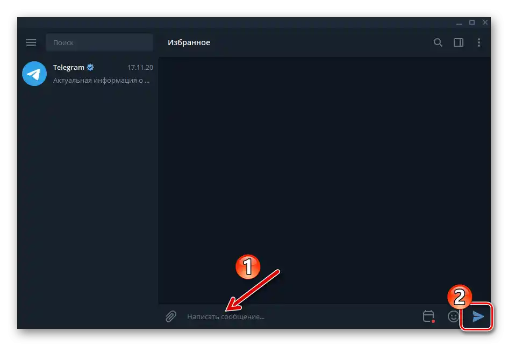
Task: Open the three-dot options menu
Action: pyautogui.click(x=478, y=42)
